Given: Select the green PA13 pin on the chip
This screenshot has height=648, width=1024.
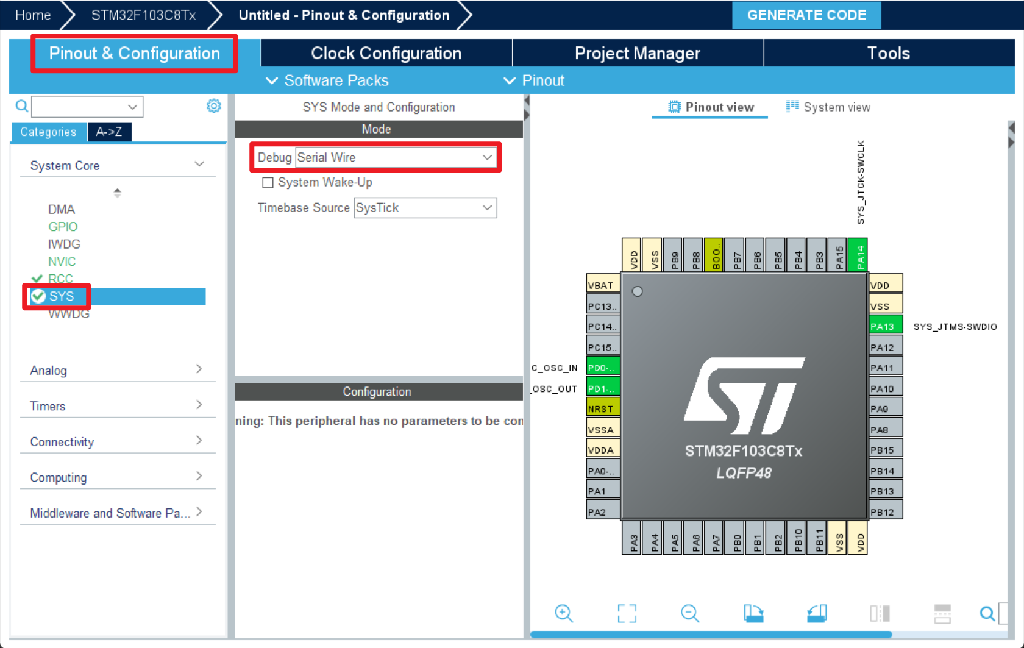Looking at the screenshot, I should click(x=886, y=326).
